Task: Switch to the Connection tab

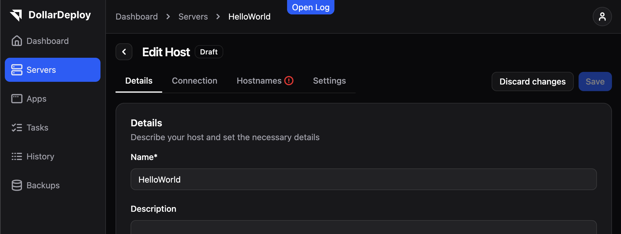Action: [x=194, y=81]
